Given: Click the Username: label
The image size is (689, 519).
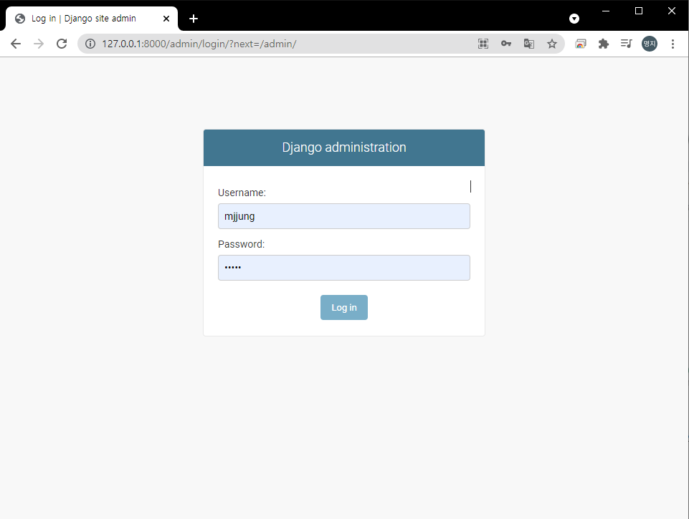Looking at the screenshot, I should pos(242,193).
